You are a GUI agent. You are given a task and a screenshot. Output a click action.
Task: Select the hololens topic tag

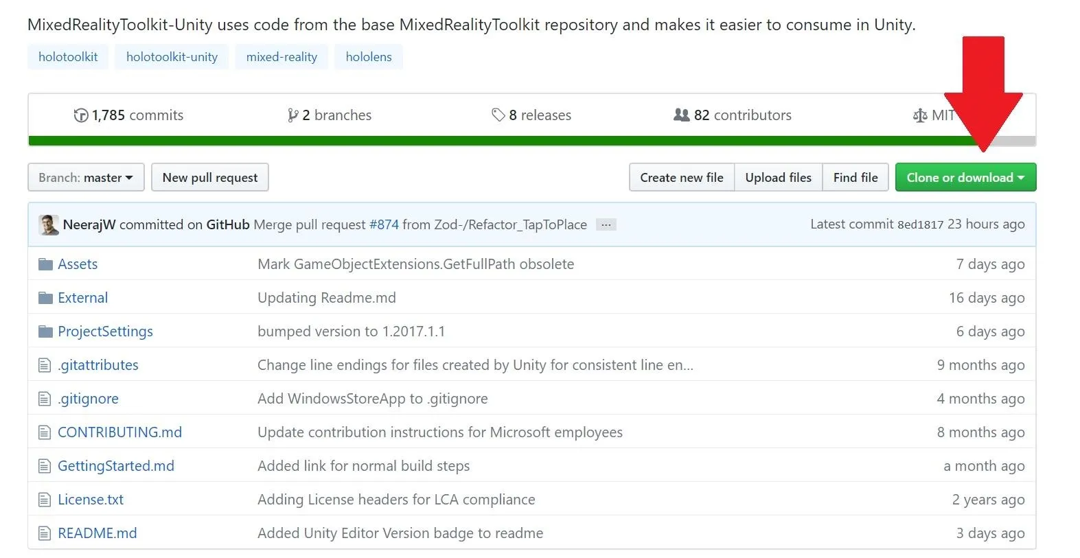click(369, 57)
